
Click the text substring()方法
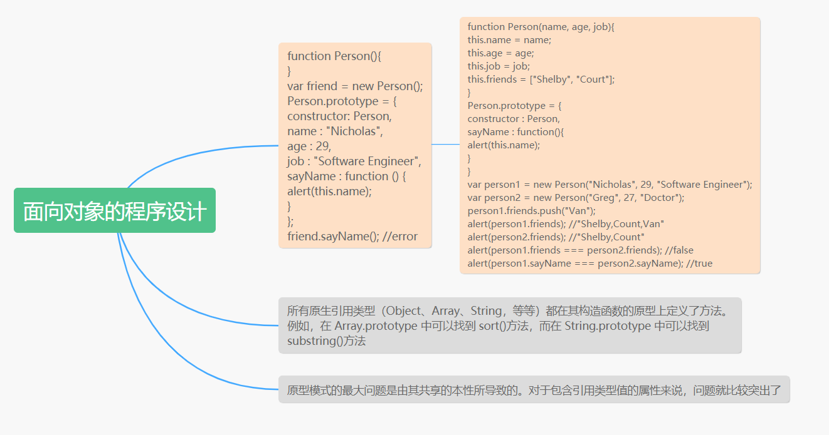pyautogui.click(x=327, y=341)
